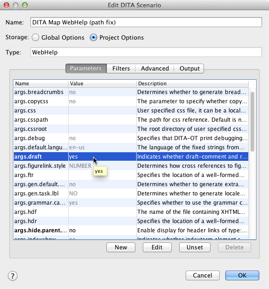Click the 'no' value of args.debug
Image resolution: width=269 pixels, height=289 pixels.
(x=72, y=138)
